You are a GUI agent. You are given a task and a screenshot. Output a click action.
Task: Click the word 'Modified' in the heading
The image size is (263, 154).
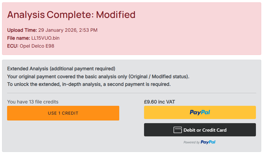pos(116,14)
